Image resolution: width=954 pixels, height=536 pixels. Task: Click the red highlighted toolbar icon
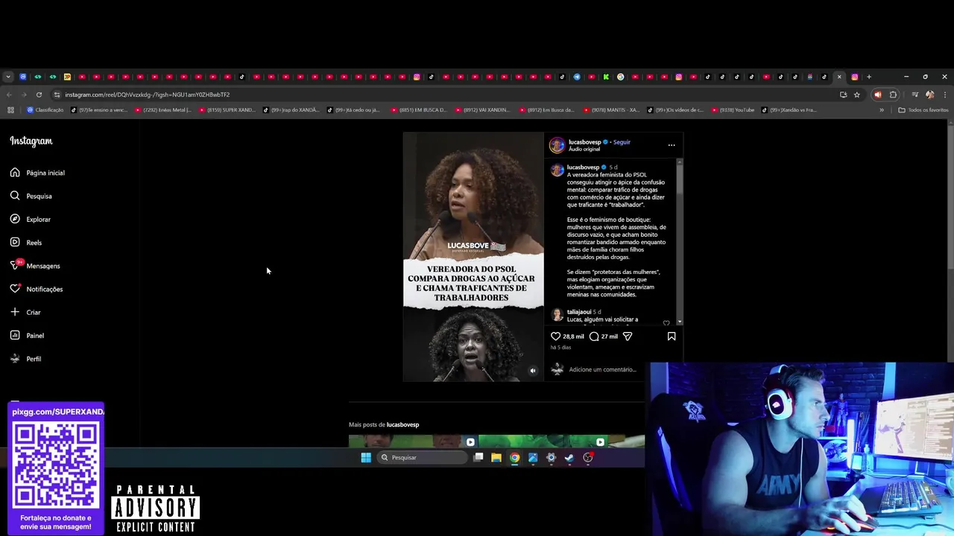[877, 95]
